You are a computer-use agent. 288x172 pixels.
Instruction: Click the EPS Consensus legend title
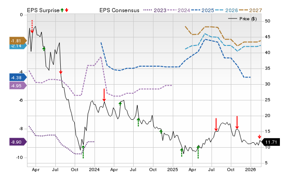(119, 10)
